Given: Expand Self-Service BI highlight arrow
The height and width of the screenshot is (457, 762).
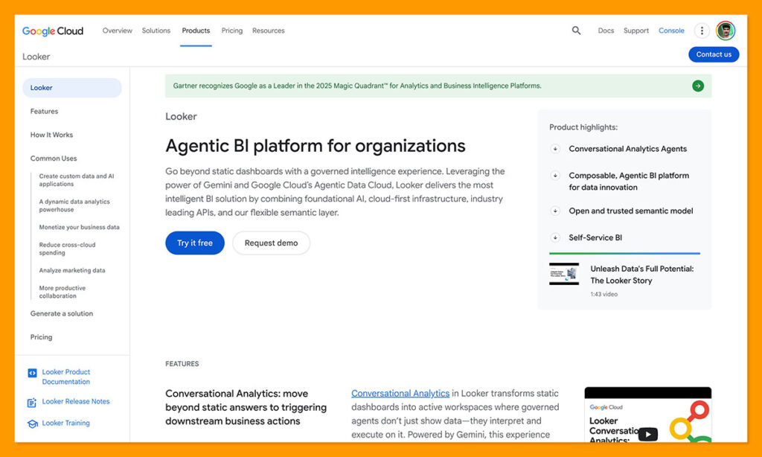Looking at the screenshot, I should click(555, 237).
